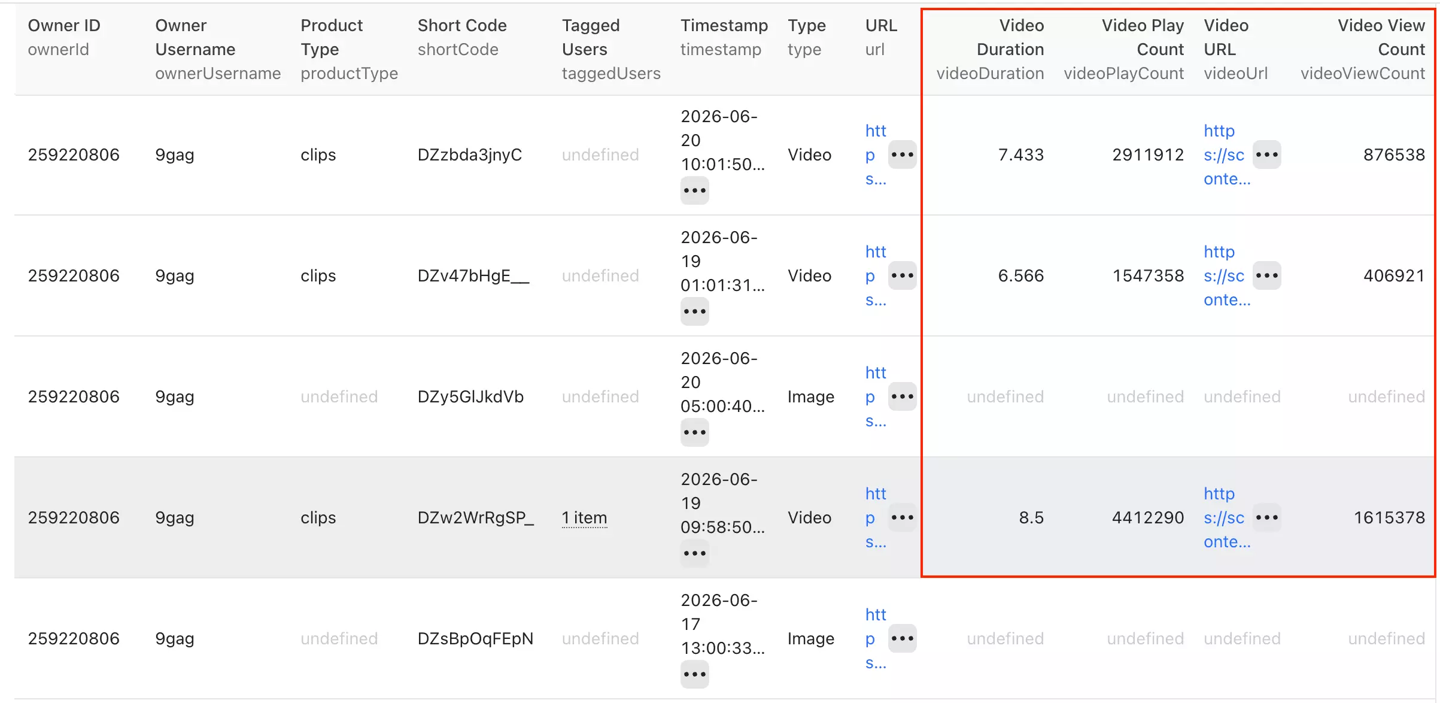Expand URL ellipsis for DZy5GlJkdVb row

[902, 396]
